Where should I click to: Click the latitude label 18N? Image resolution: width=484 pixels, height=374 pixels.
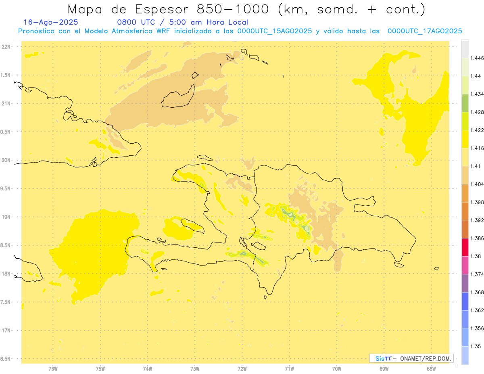pyautogui.click(x=6, y=274)
